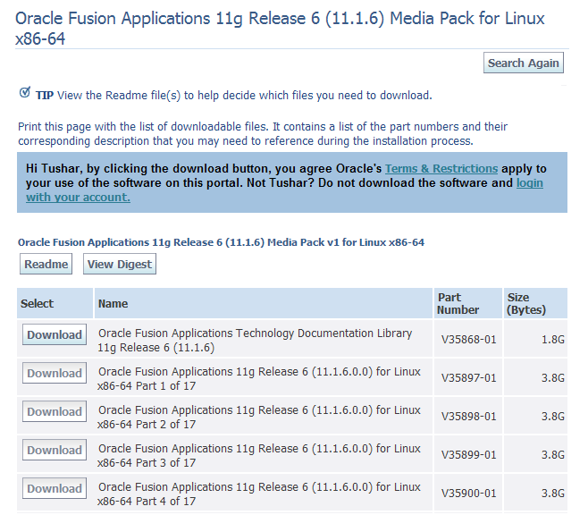Download Part 4 of 17
Viewport: 588px width, 515px height.
tap(55, 488)
